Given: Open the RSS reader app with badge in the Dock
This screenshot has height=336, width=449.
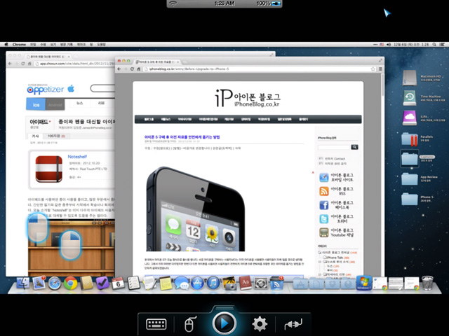Looking at the screenshot, I should pyautogui.click(x=277, y=283).
